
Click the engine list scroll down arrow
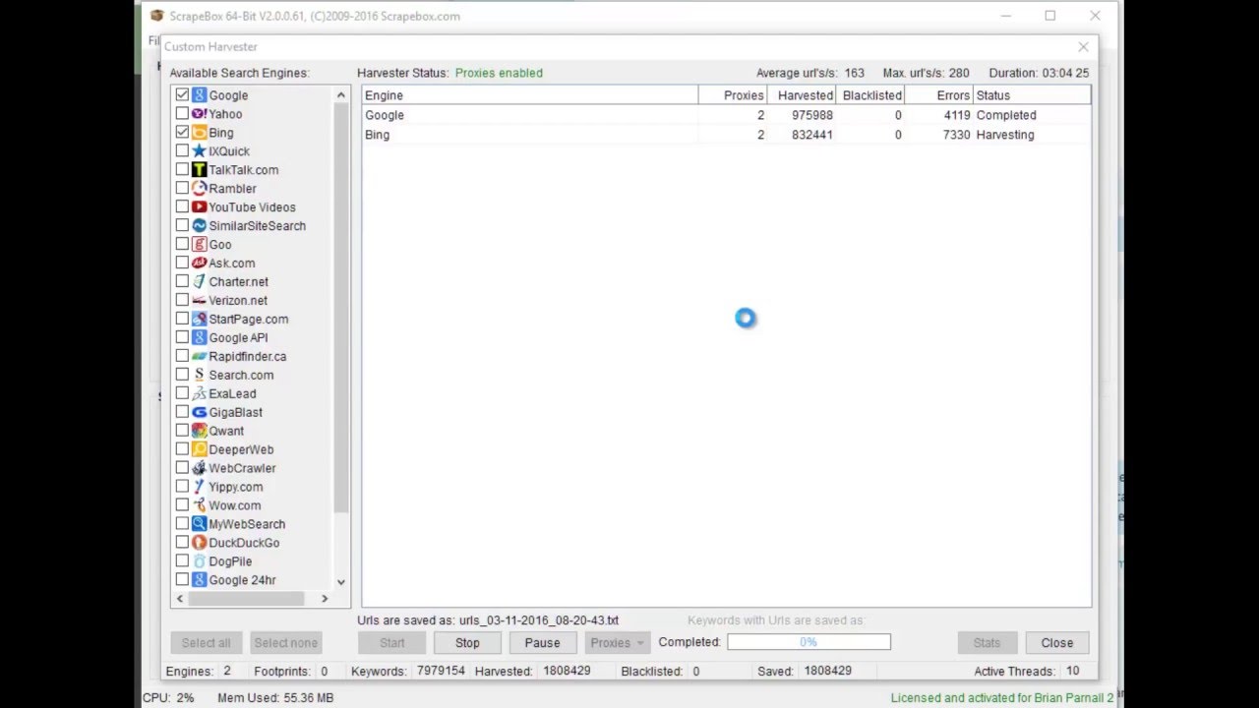coord(341,581)
